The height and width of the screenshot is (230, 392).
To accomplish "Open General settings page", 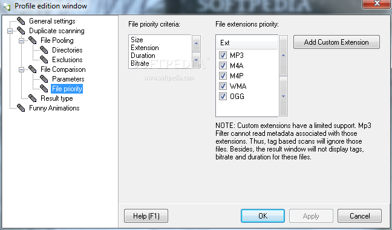I will click(52, 21).
